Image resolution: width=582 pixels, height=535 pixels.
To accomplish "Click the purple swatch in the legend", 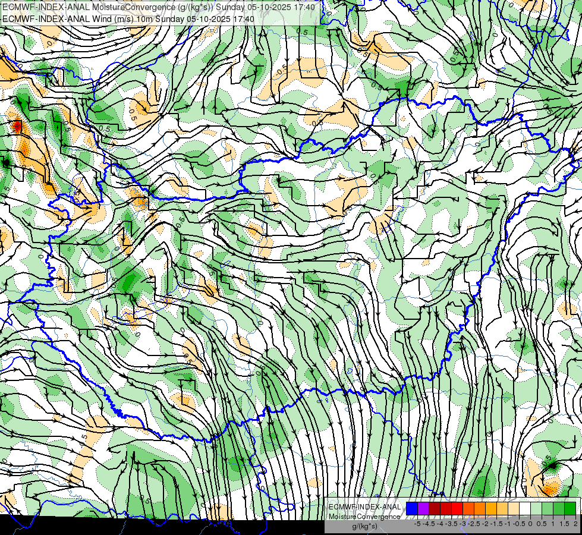I will (423, 508).
